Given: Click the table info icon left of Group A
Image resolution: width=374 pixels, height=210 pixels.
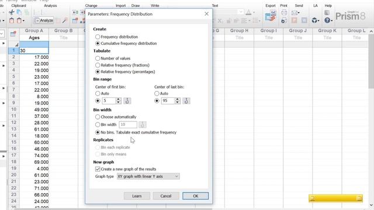Looking at the screenshot, I should (13, 34).
